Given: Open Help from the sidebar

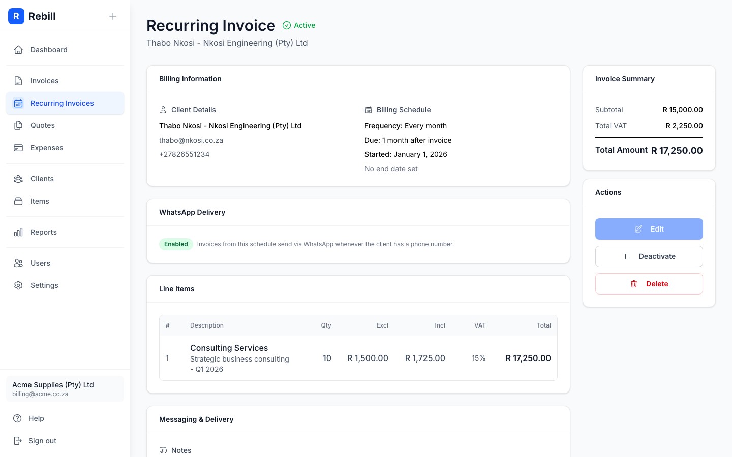Looking at the screenshot, I should (x=36, y=418).
